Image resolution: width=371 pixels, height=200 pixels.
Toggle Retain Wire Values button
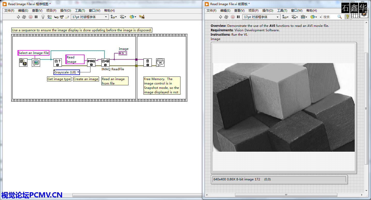click(50, 17)
